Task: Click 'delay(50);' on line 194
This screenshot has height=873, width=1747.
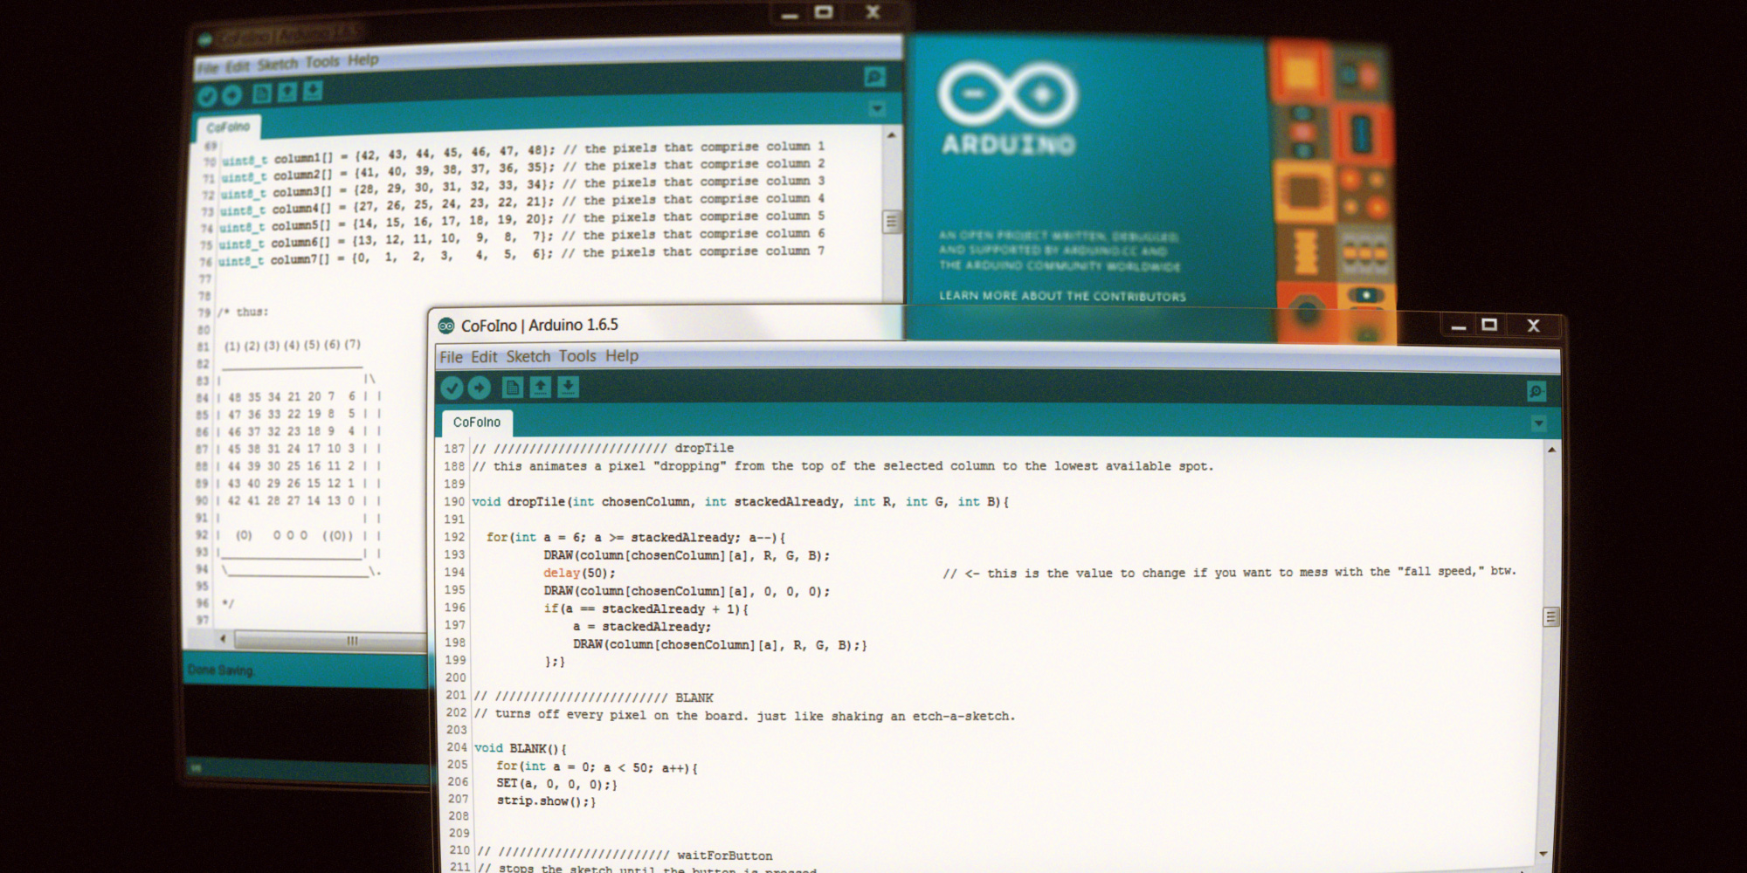Action: coord(579,574)
